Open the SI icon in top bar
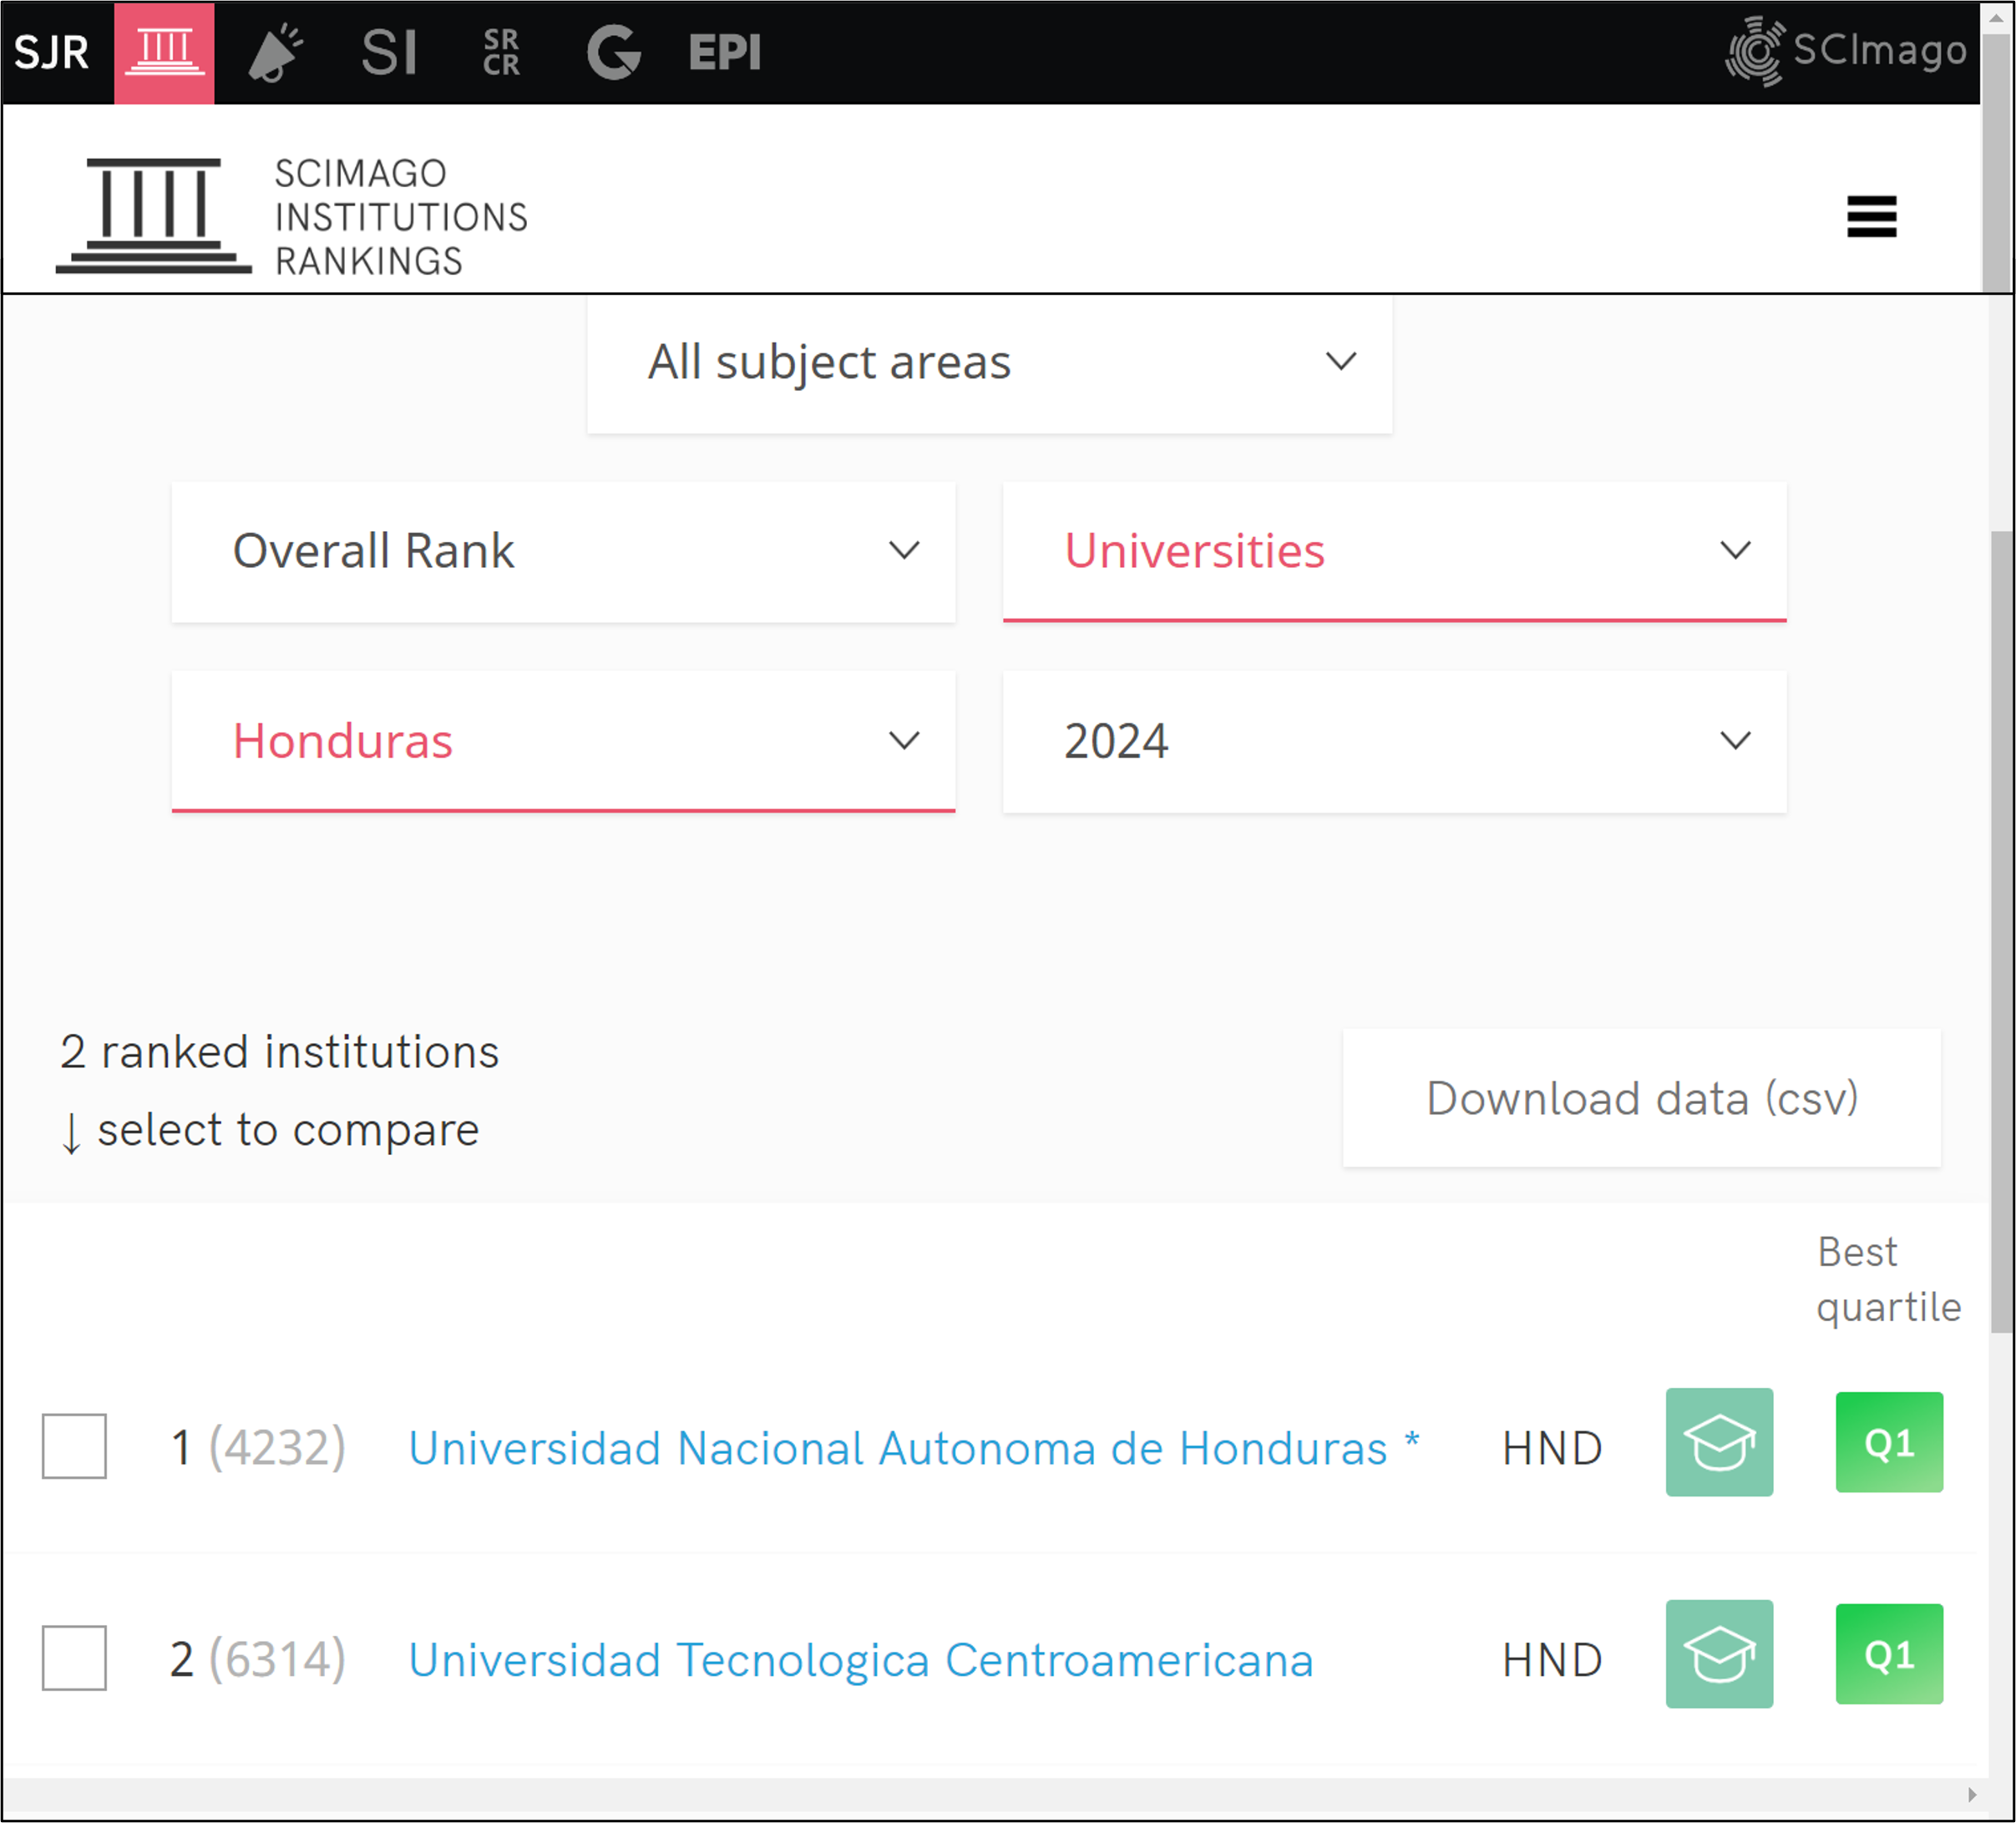The height and width of the screenshot is (1823, 2016). [x=389, y=52]
